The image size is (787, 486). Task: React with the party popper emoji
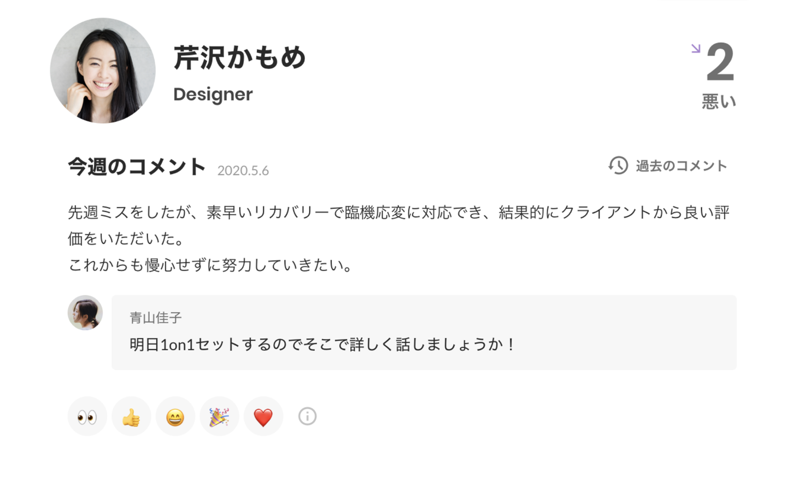click(219, 417)
